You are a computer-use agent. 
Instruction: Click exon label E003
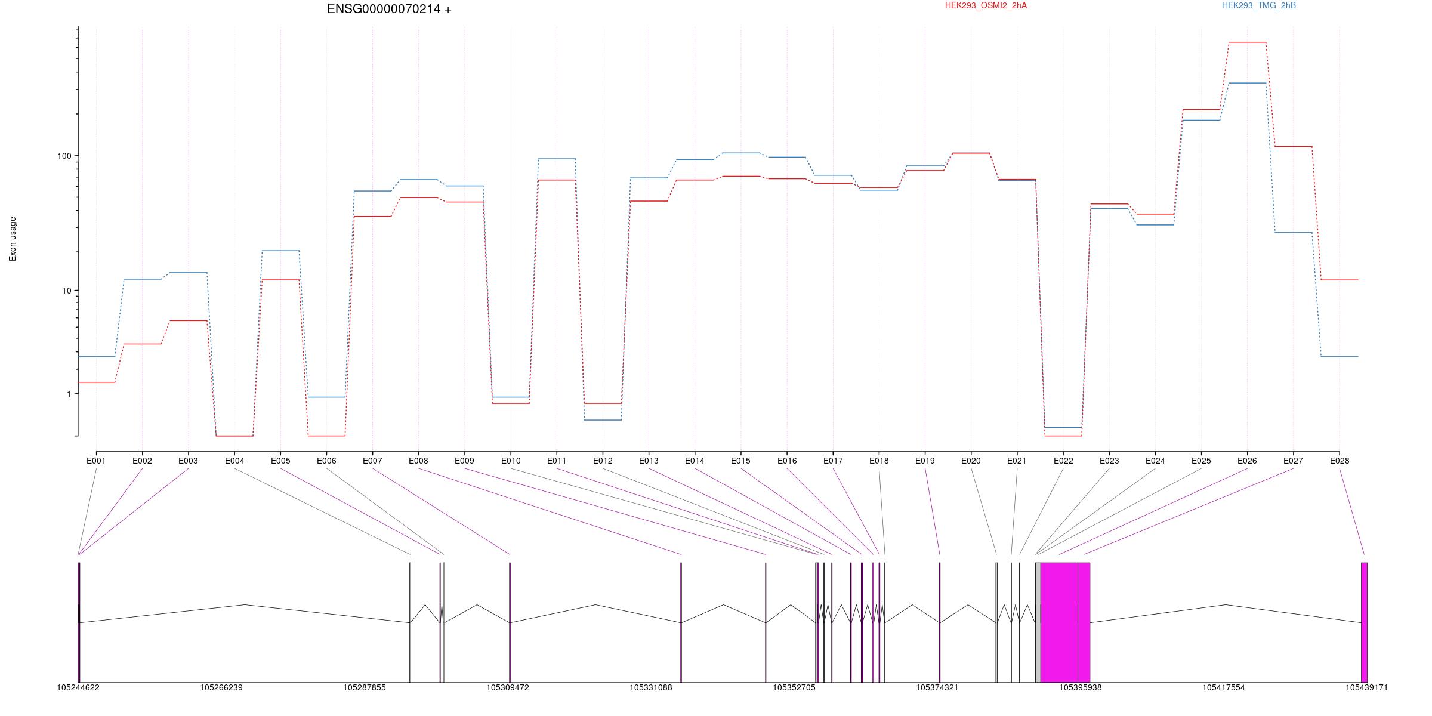coord(188,461)
